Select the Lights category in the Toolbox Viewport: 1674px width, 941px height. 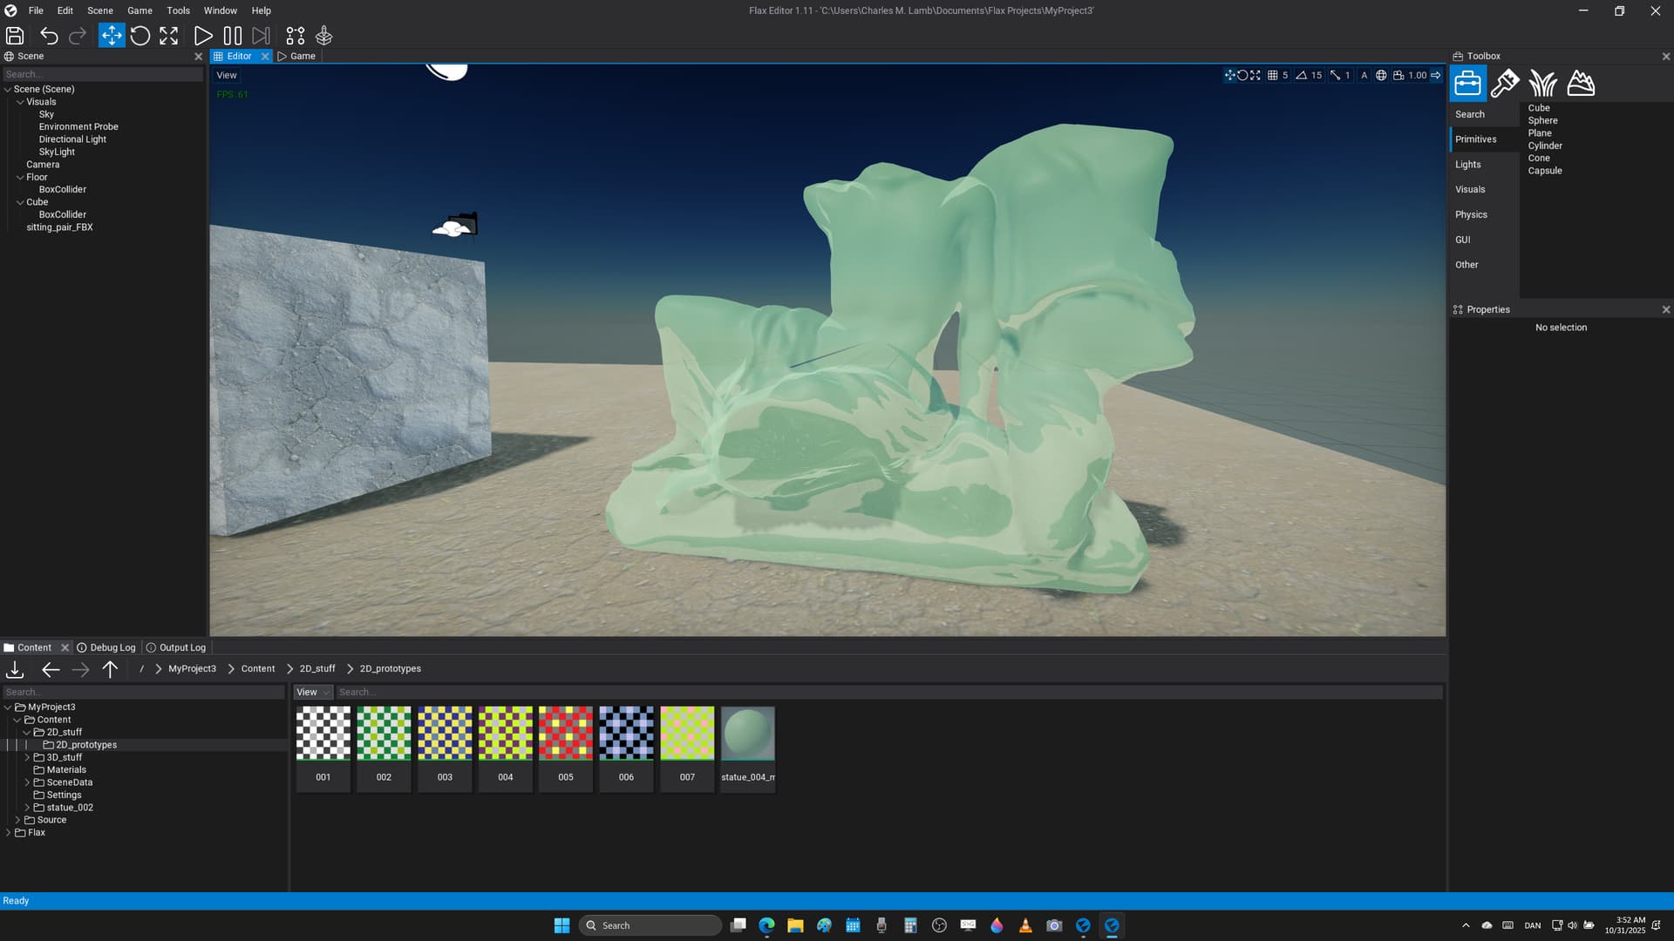1468,165
